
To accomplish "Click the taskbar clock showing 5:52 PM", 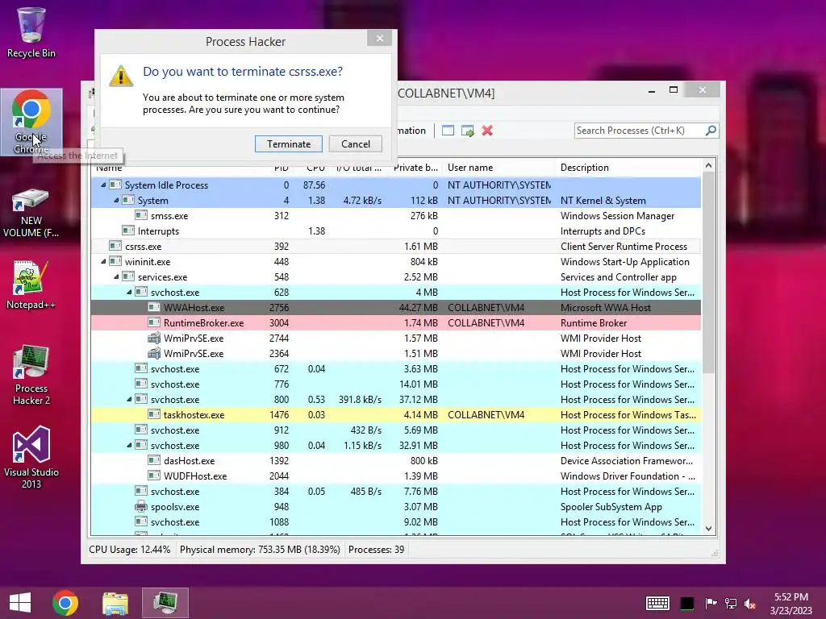I will coord(791,603).
